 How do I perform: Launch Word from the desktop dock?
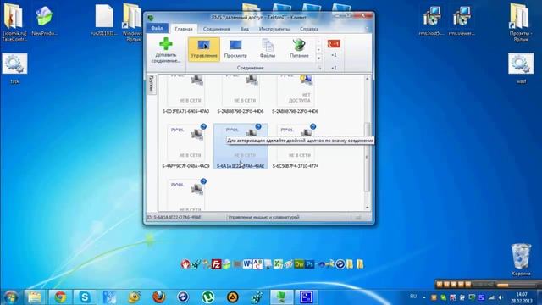tap(247, 264)
